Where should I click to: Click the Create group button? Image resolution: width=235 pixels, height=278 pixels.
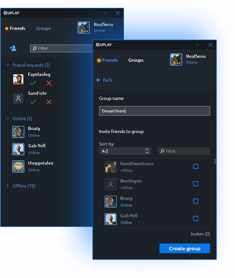pos(184,248)
